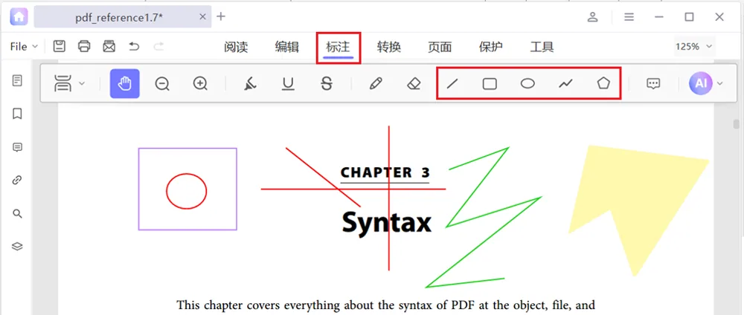The image size is (744, 315).
Task: Open the comments sidebar panel
Action: point(18,147)
